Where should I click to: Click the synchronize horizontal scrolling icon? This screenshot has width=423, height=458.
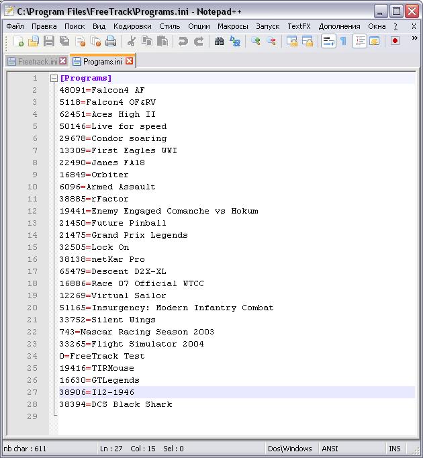[308, 41]
